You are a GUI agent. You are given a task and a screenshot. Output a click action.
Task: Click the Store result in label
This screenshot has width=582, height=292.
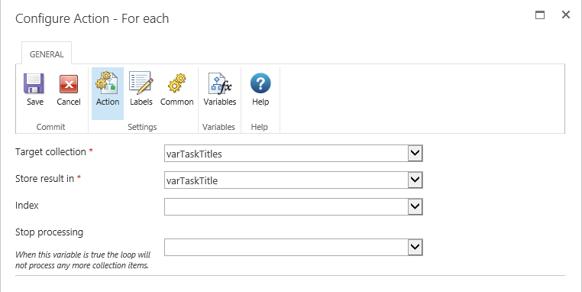[44, 179]
